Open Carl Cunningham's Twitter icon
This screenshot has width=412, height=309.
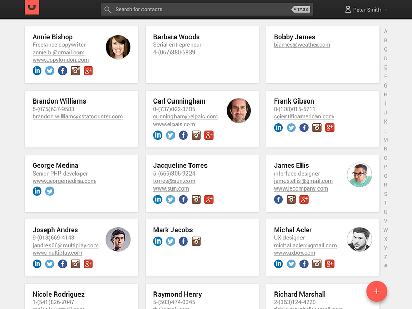click(x=170, y=135)
